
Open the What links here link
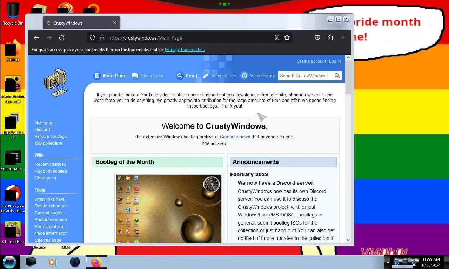(49, 199)
